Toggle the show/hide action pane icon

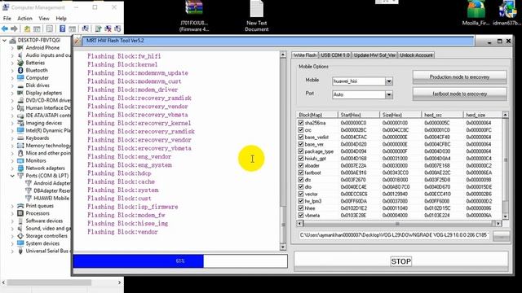click(72, 29)
